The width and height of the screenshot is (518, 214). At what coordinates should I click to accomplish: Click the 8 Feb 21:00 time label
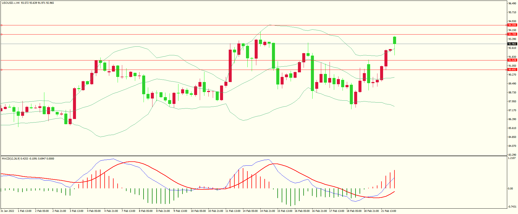[163, 211]
